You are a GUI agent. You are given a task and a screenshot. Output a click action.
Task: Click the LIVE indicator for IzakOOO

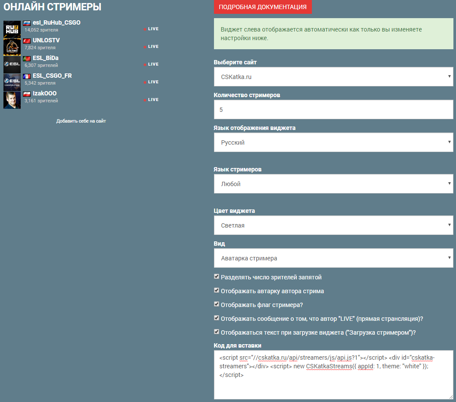click(151, 100)
